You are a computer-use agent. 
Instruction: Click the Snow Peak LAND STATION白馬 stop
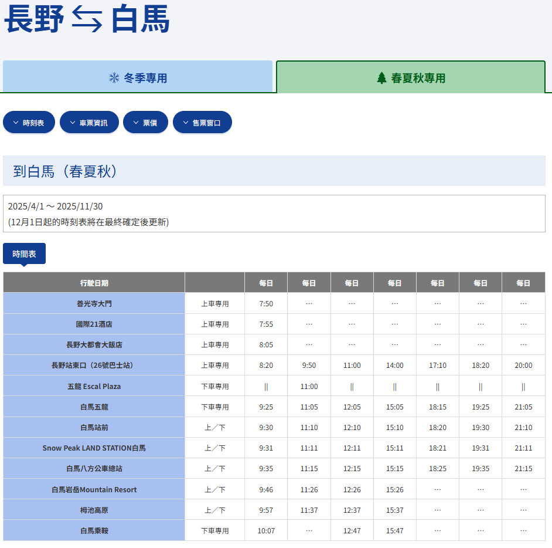point(94,448)
